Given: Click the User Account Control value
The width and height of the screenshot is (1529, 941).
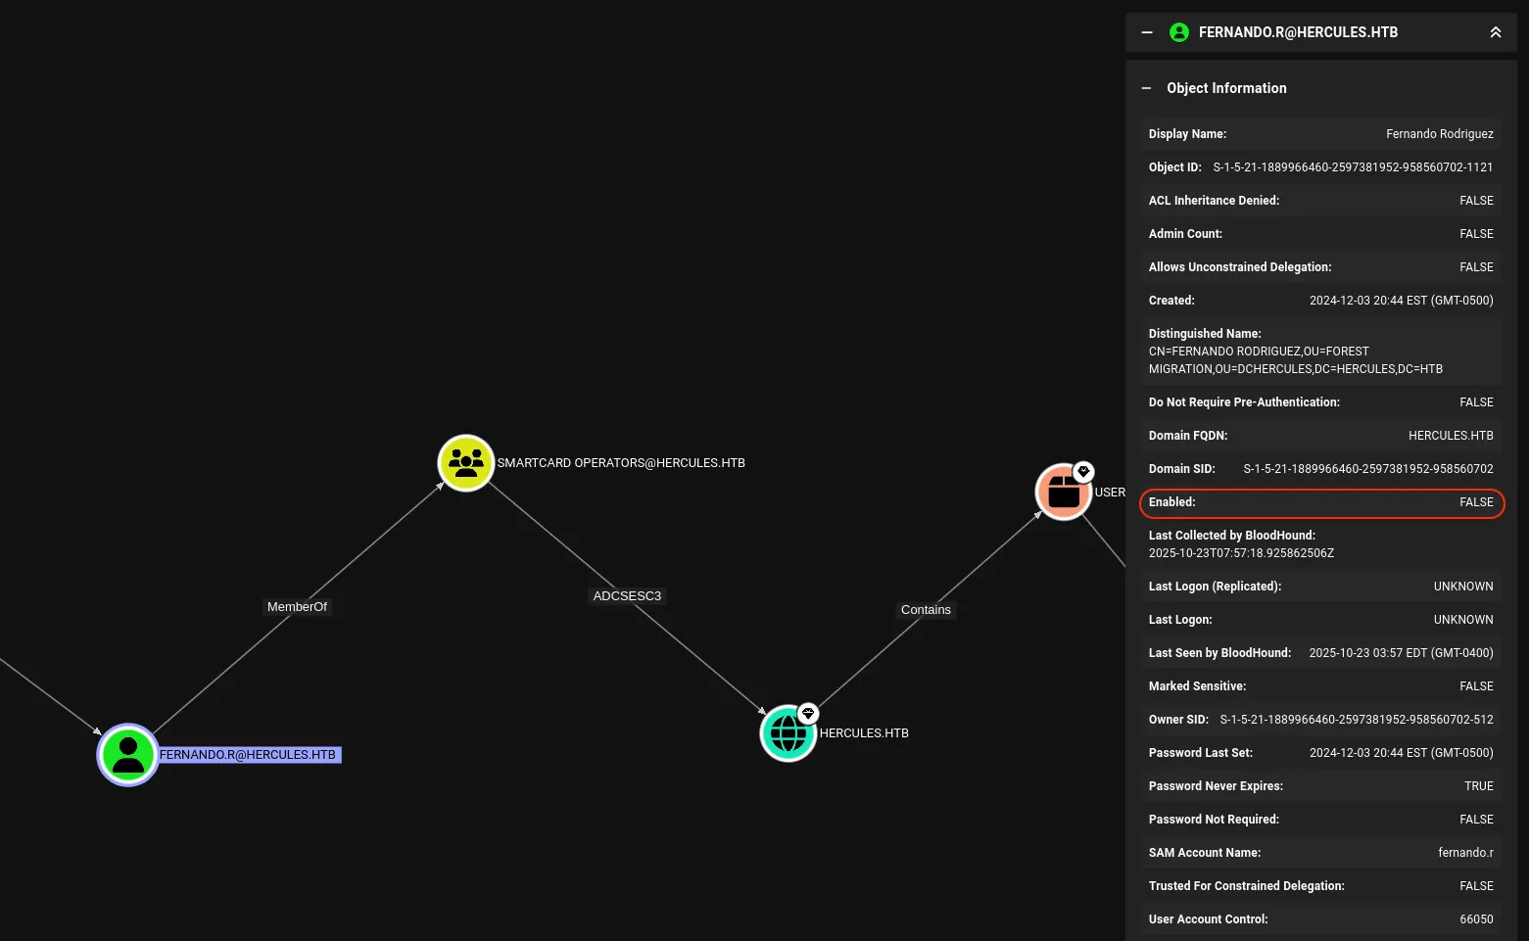Looking at the screenshot, I should click(1476, 919).
